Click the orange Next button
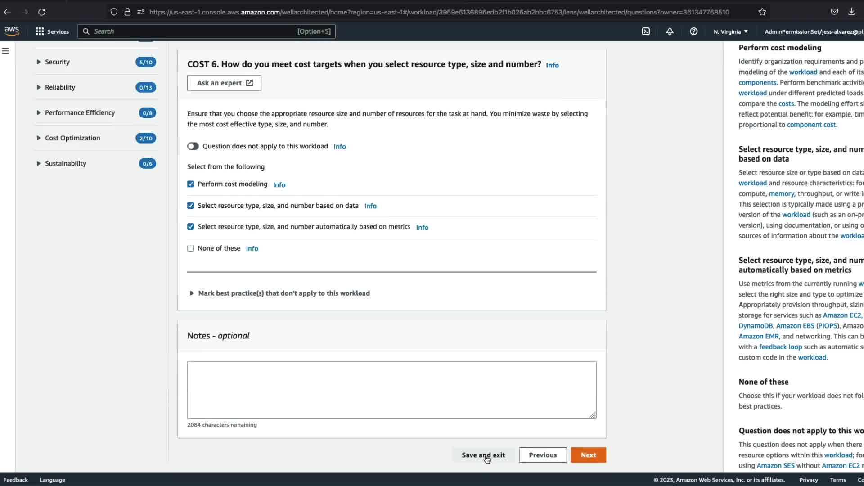Viewport: 864px width, 486px height. (588, 455)
